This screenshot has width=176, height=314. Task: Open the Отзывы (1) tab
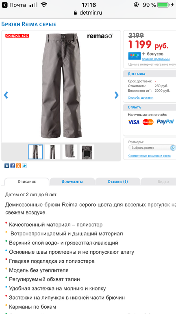point(118,181)
